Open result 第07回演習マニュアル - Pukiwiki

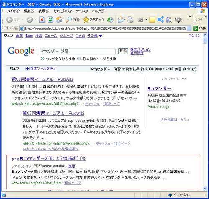(53, 113)
